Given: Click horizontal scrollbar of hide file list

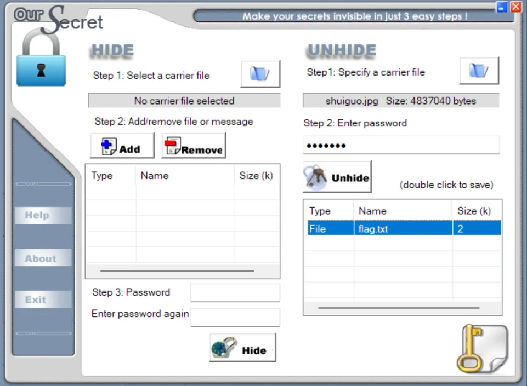Looking at the screenshot, I should point(177,270).
